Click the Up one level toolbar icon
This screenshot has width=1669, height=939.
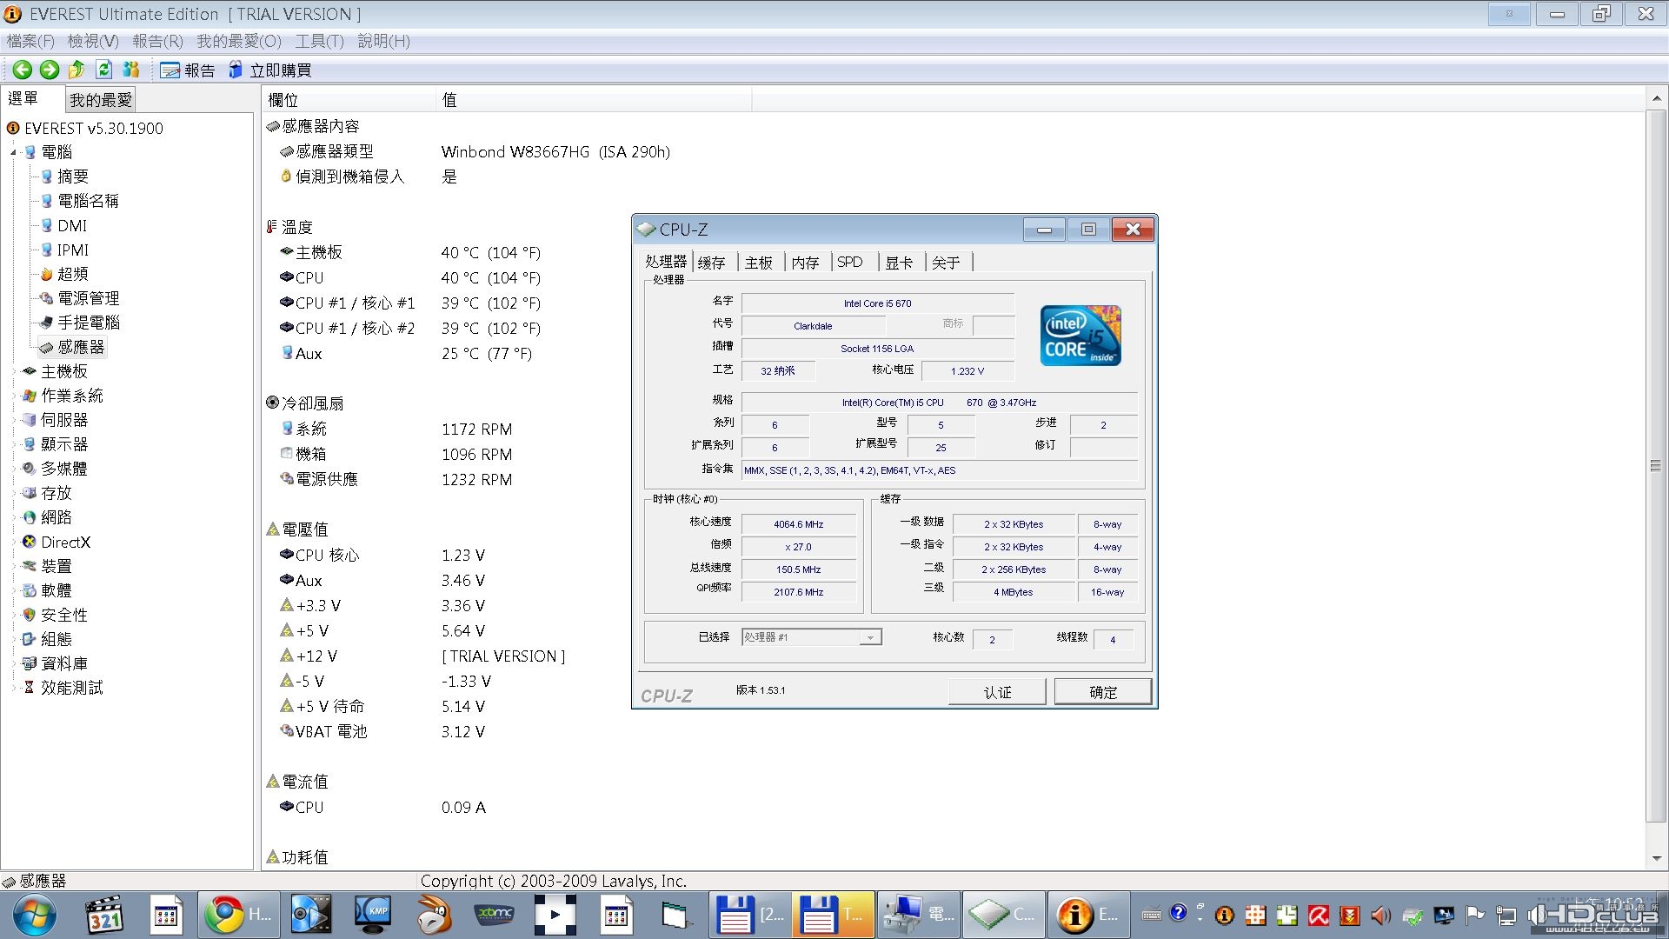76,70
